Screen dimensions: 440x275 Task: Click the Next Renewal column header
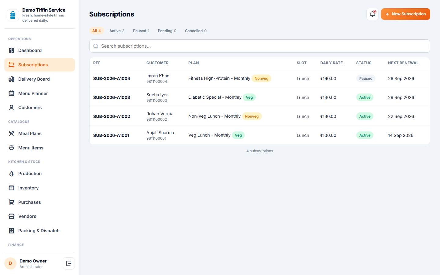click(403, 63)
